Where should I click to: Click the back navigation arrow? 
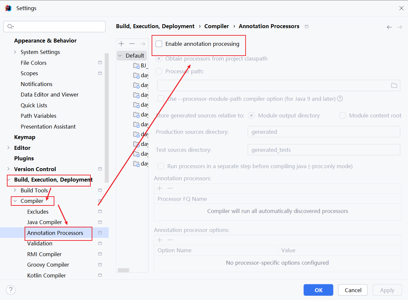(389, 27)
